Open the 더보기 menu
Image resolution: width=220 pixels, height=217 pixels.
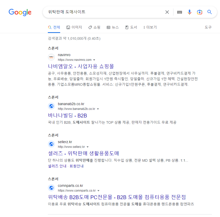coord(150,27)
